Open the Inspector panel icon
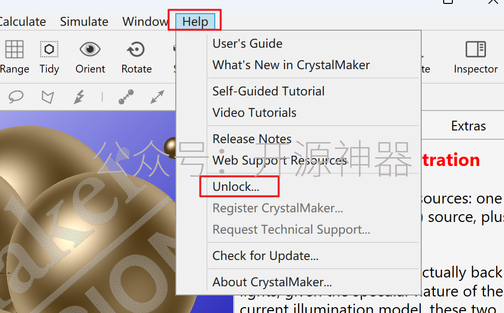The height and width of the screenshot is (313, 504). pos(476,49)
